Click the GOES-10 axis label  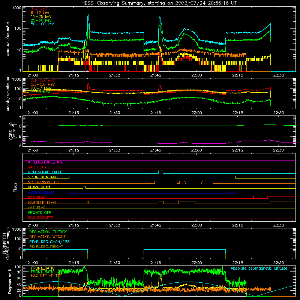pos(12,131)
